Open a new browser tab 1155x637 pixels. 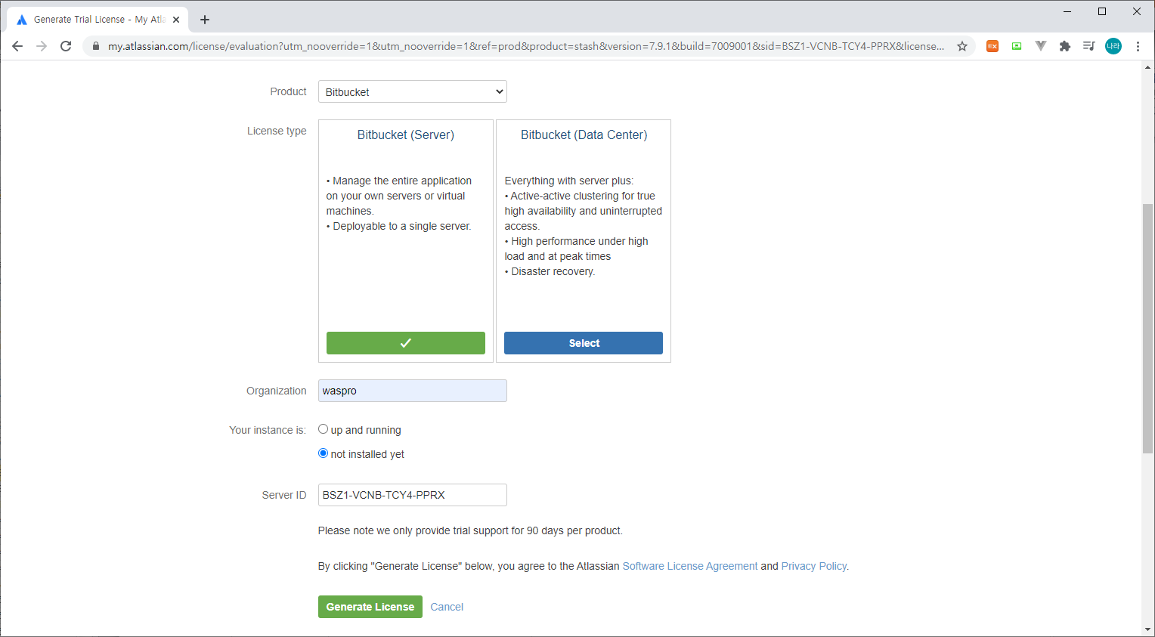point(205,20)
